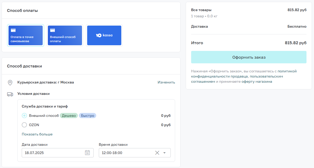Click the 'Быстро' tag
The image size is (314, 168).
tap(88, 116)
